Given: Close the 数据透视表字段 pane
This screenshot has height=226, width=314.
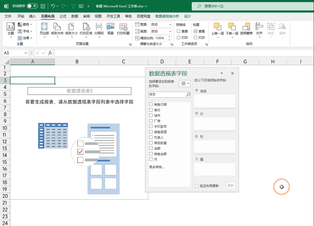Looking at the screenshot, I should (x=232, y=74).
